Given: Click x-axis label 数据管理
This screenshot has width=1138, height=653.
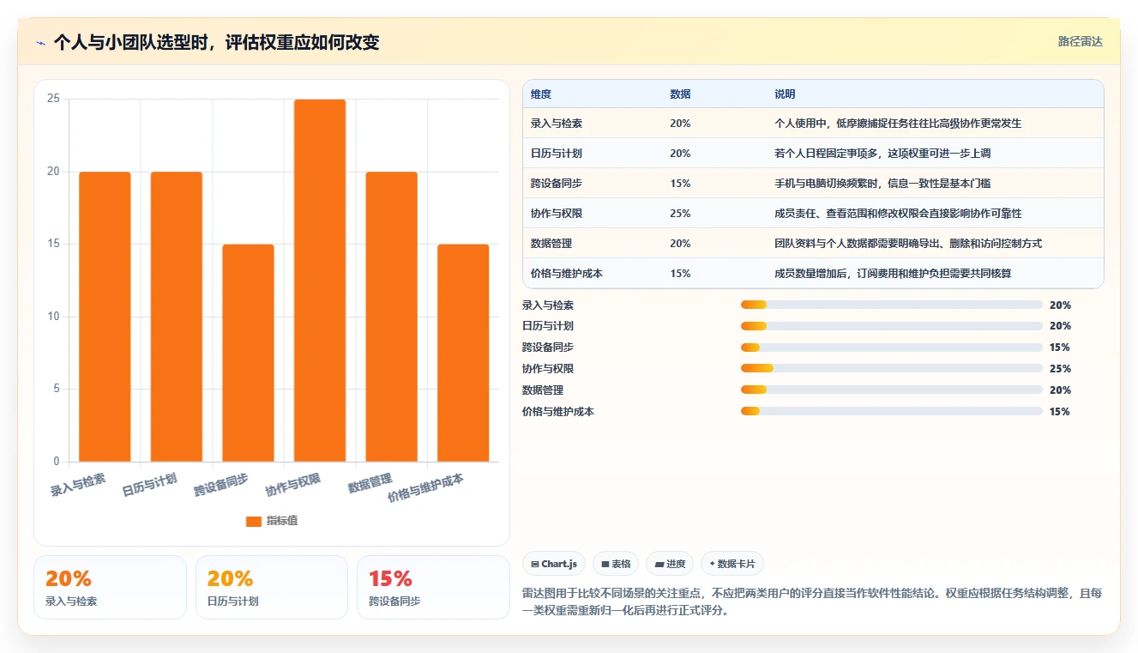Looking at the screenshot, I should (370, 483).
